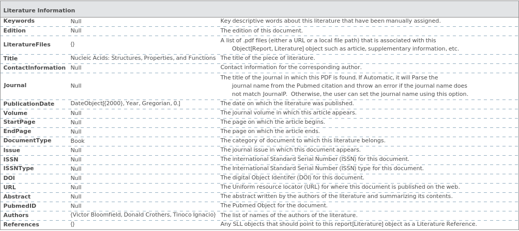This screenshot has width=519, height=231.
Task: Click the DOI field label
Action: tap(9, 178)
